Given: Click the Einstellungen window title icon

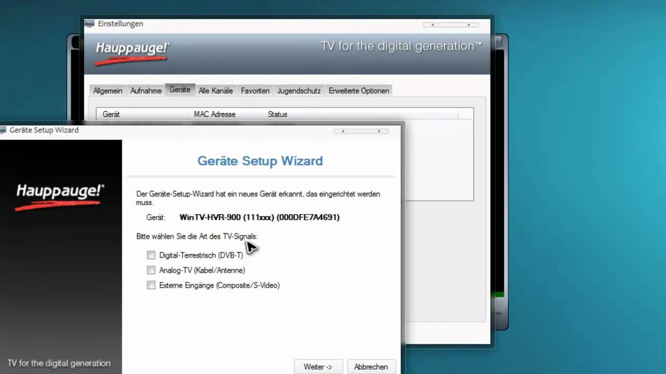Looking at the screenshot, I should coord(89,23).
